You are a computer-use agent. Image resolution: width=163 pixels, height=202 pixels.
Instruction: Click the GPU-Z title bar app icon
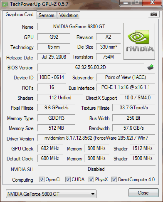(x=5, y=5)
